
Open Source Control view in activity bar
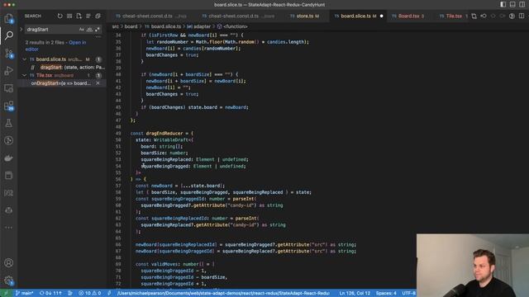coord(9,53)
